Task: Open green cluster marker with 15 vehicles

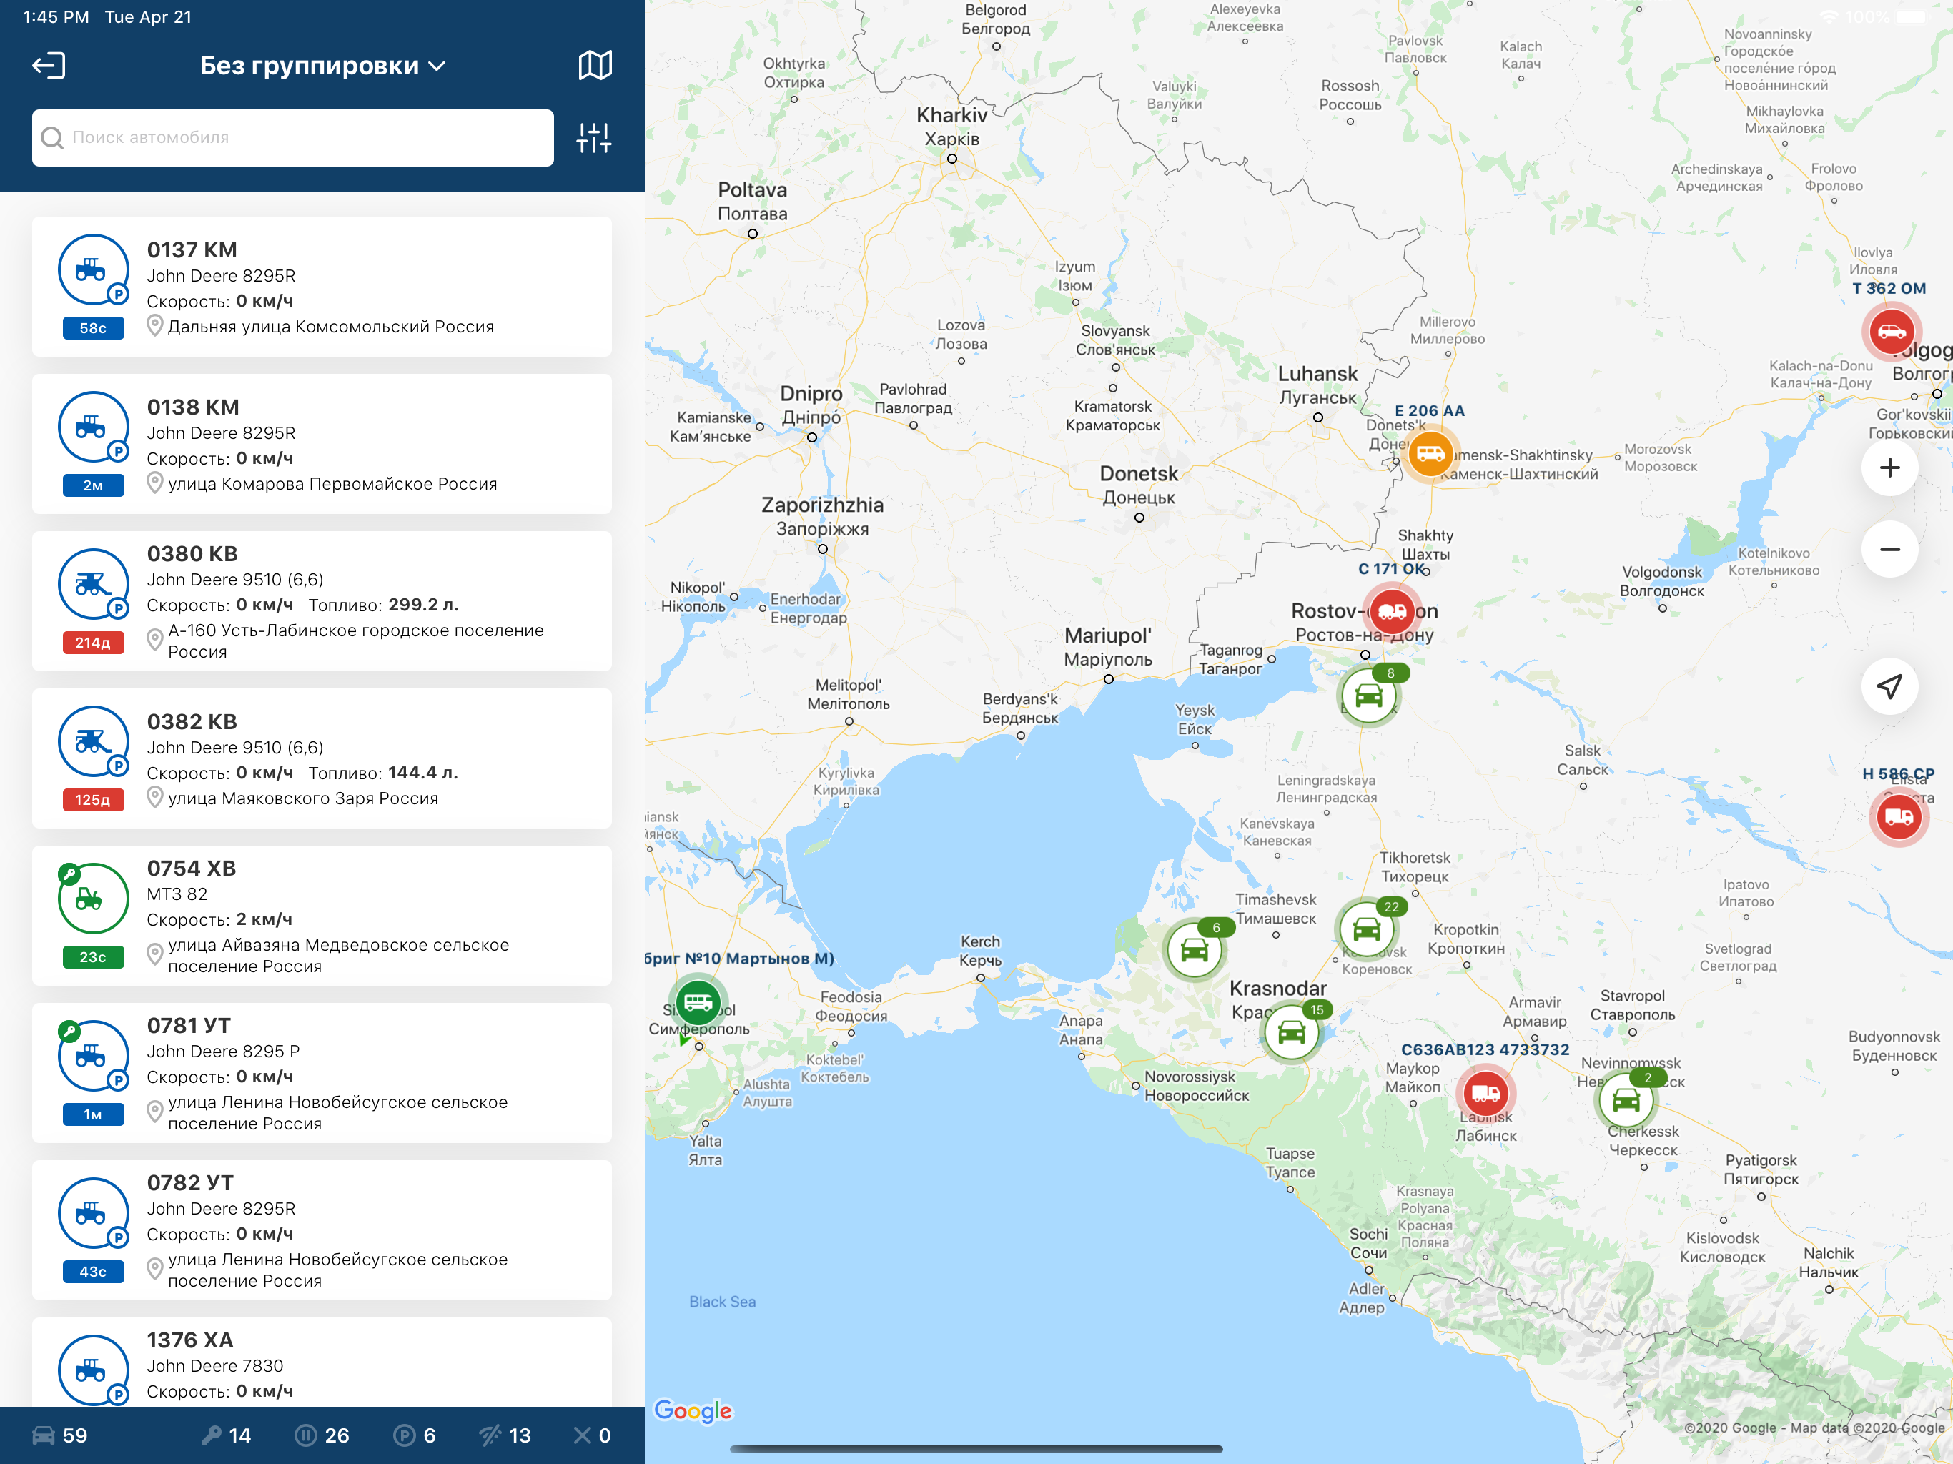Action: tap(1291, 1032)
